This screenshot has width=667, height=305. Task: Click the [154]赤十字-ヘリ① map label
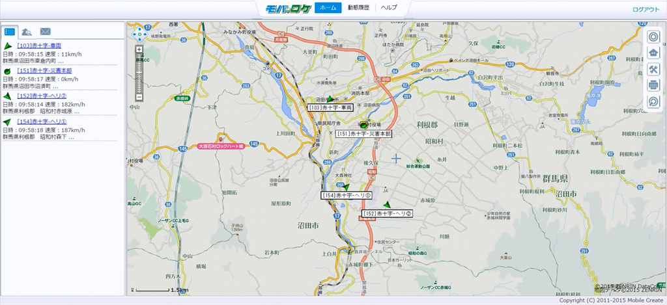[346, 195]
